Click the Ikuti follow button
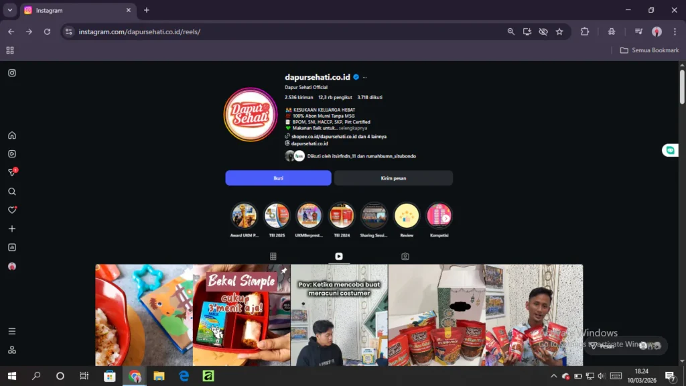 pyautogui.click(x=278, y=178)
